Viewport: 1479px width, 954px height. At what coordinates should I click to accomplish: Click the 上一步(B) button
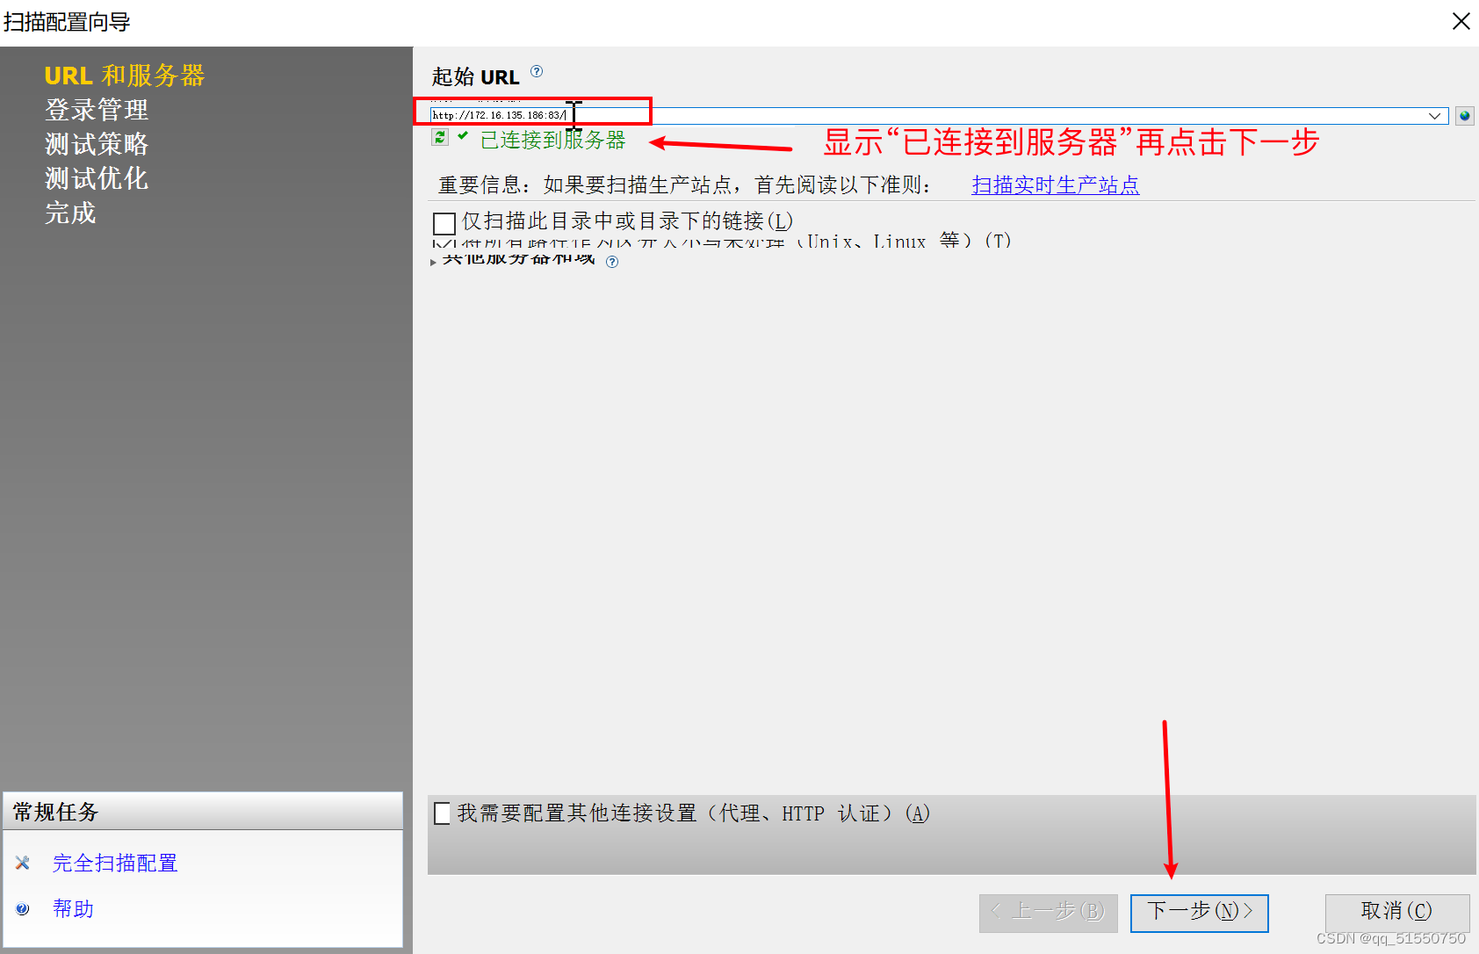[1048, 913]
